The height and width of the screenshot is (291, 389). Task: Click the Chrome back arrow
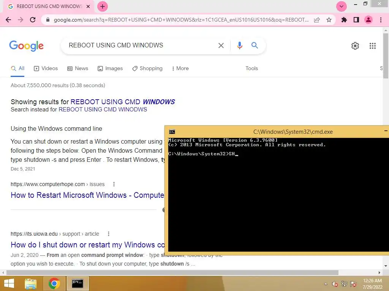click(8, 20)
